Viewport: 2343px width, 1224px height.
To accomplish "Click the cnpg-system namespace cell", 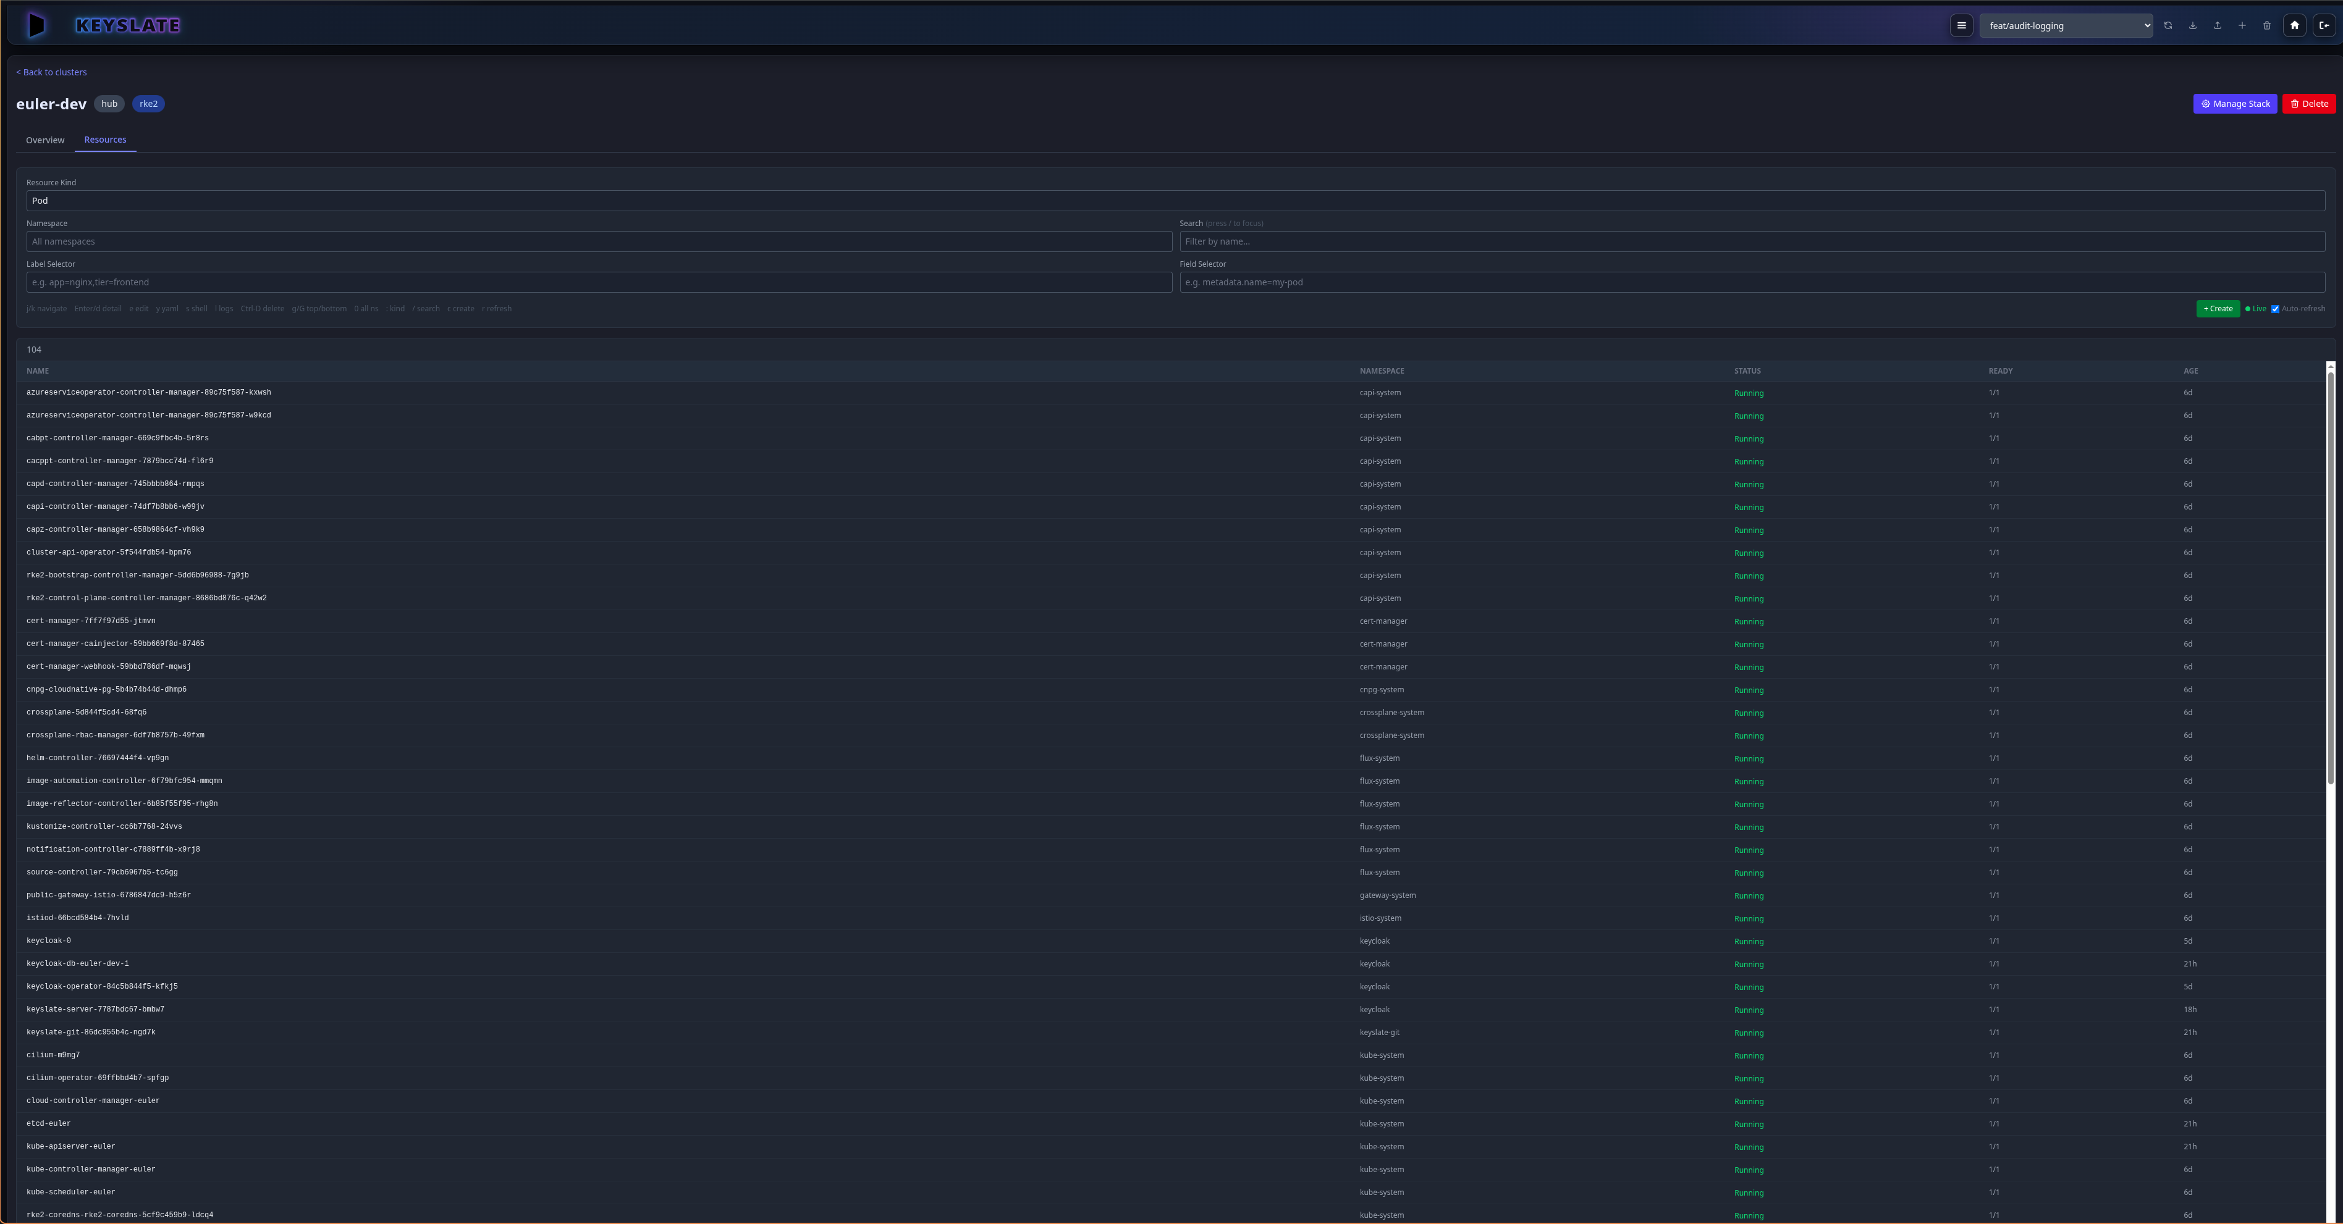I will (1382, 689).
